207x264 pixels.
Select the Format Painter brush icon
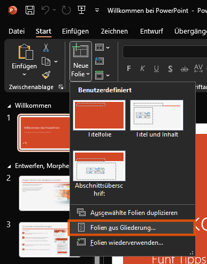coord(46,75)
